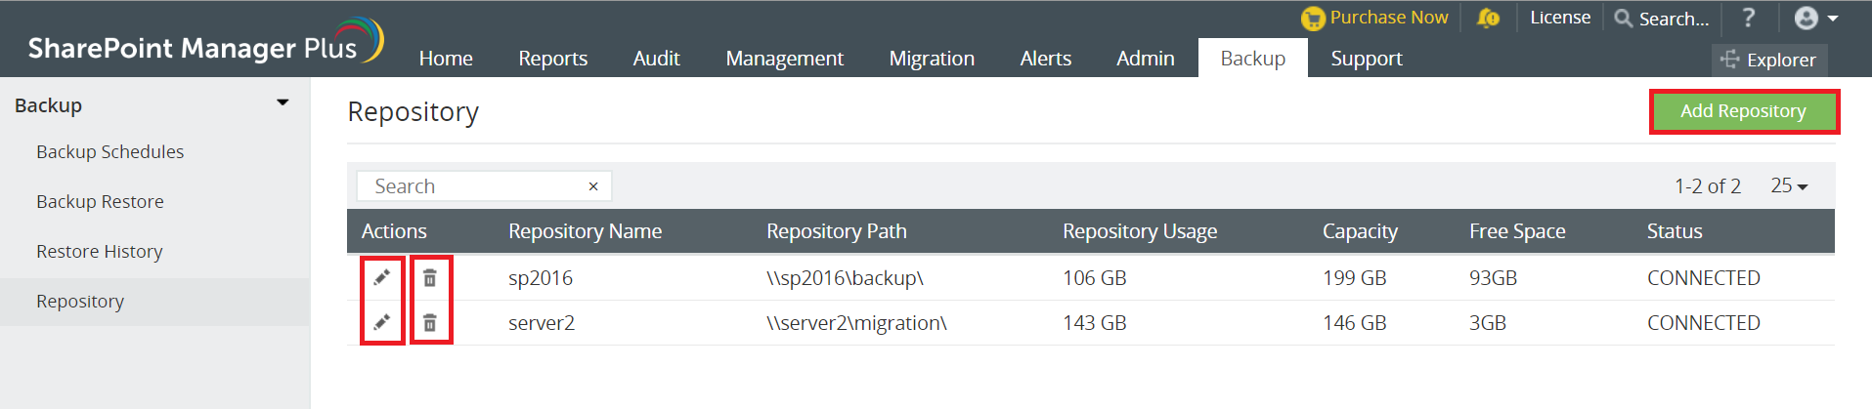Expand the 25 per-page dropdown
The image size is (1872, 409).
(x=1789, y=185)
